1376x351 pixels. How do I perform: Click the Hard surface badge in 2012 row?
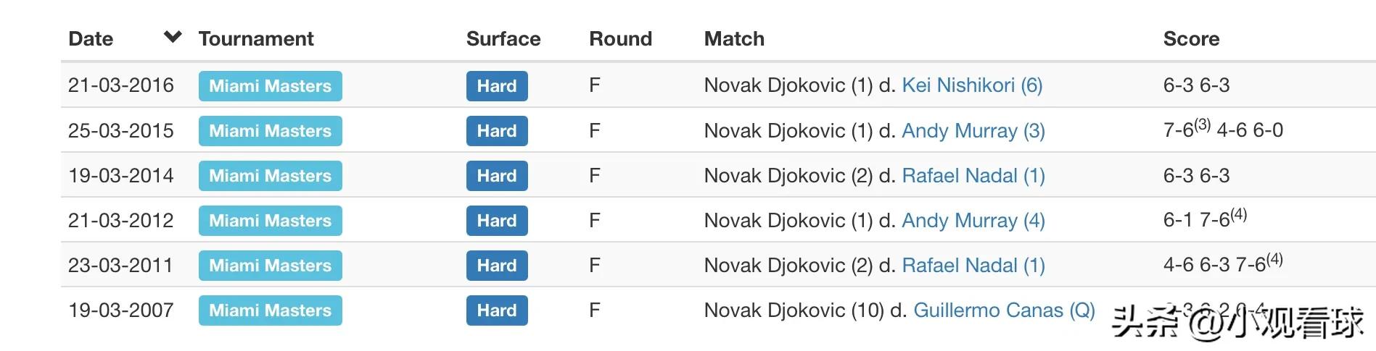[x=497, y=221]
